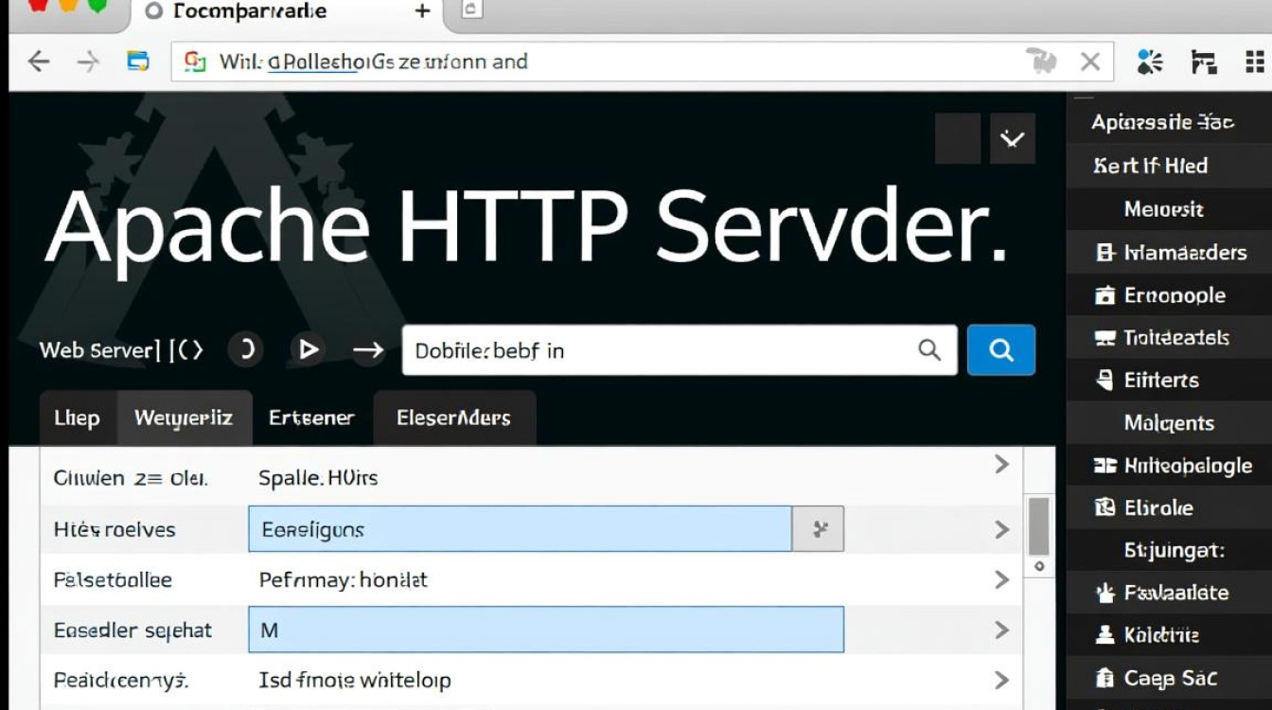Screen dimensions: 1272x710
Task: Click the browser back arrow
Action: pyautogui.click(x=39, y=62)
